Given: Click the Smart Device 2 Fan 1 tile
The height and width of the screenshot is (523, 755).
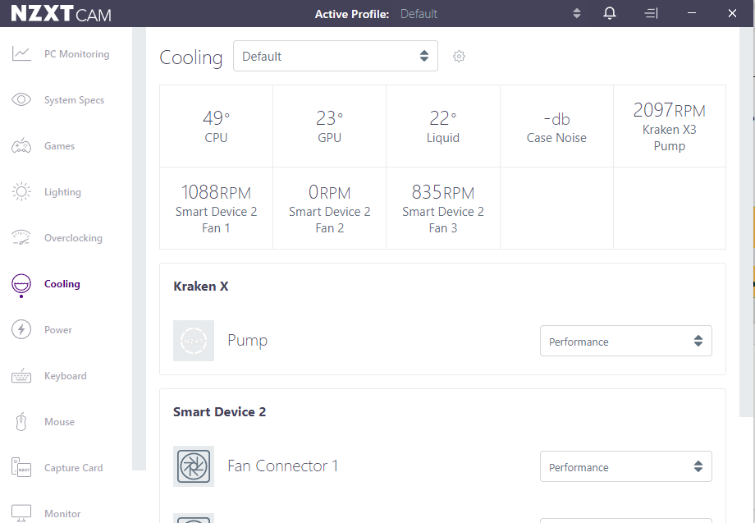Looking at the screenshot, I should click(216, 208).
